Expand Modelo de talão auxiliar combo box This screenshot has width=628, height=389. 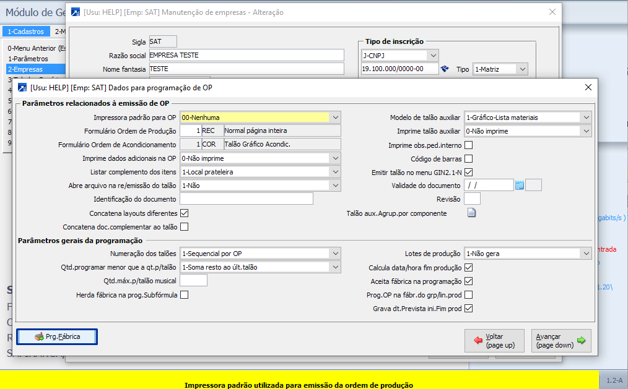coord(586,117)
